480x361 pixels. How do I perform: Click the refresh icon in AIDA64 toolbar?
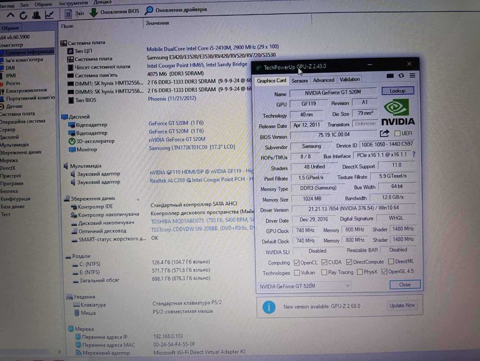[x=23, y=15]
